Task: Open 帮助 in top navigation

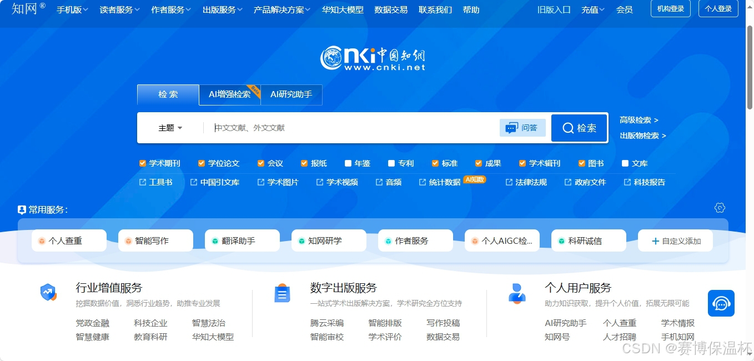Action: coord(471,10)
